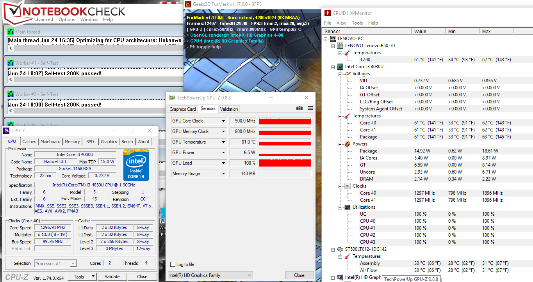
Task: Click the Voltages lightning icon in HWMonitor
Action: [347, 74]
